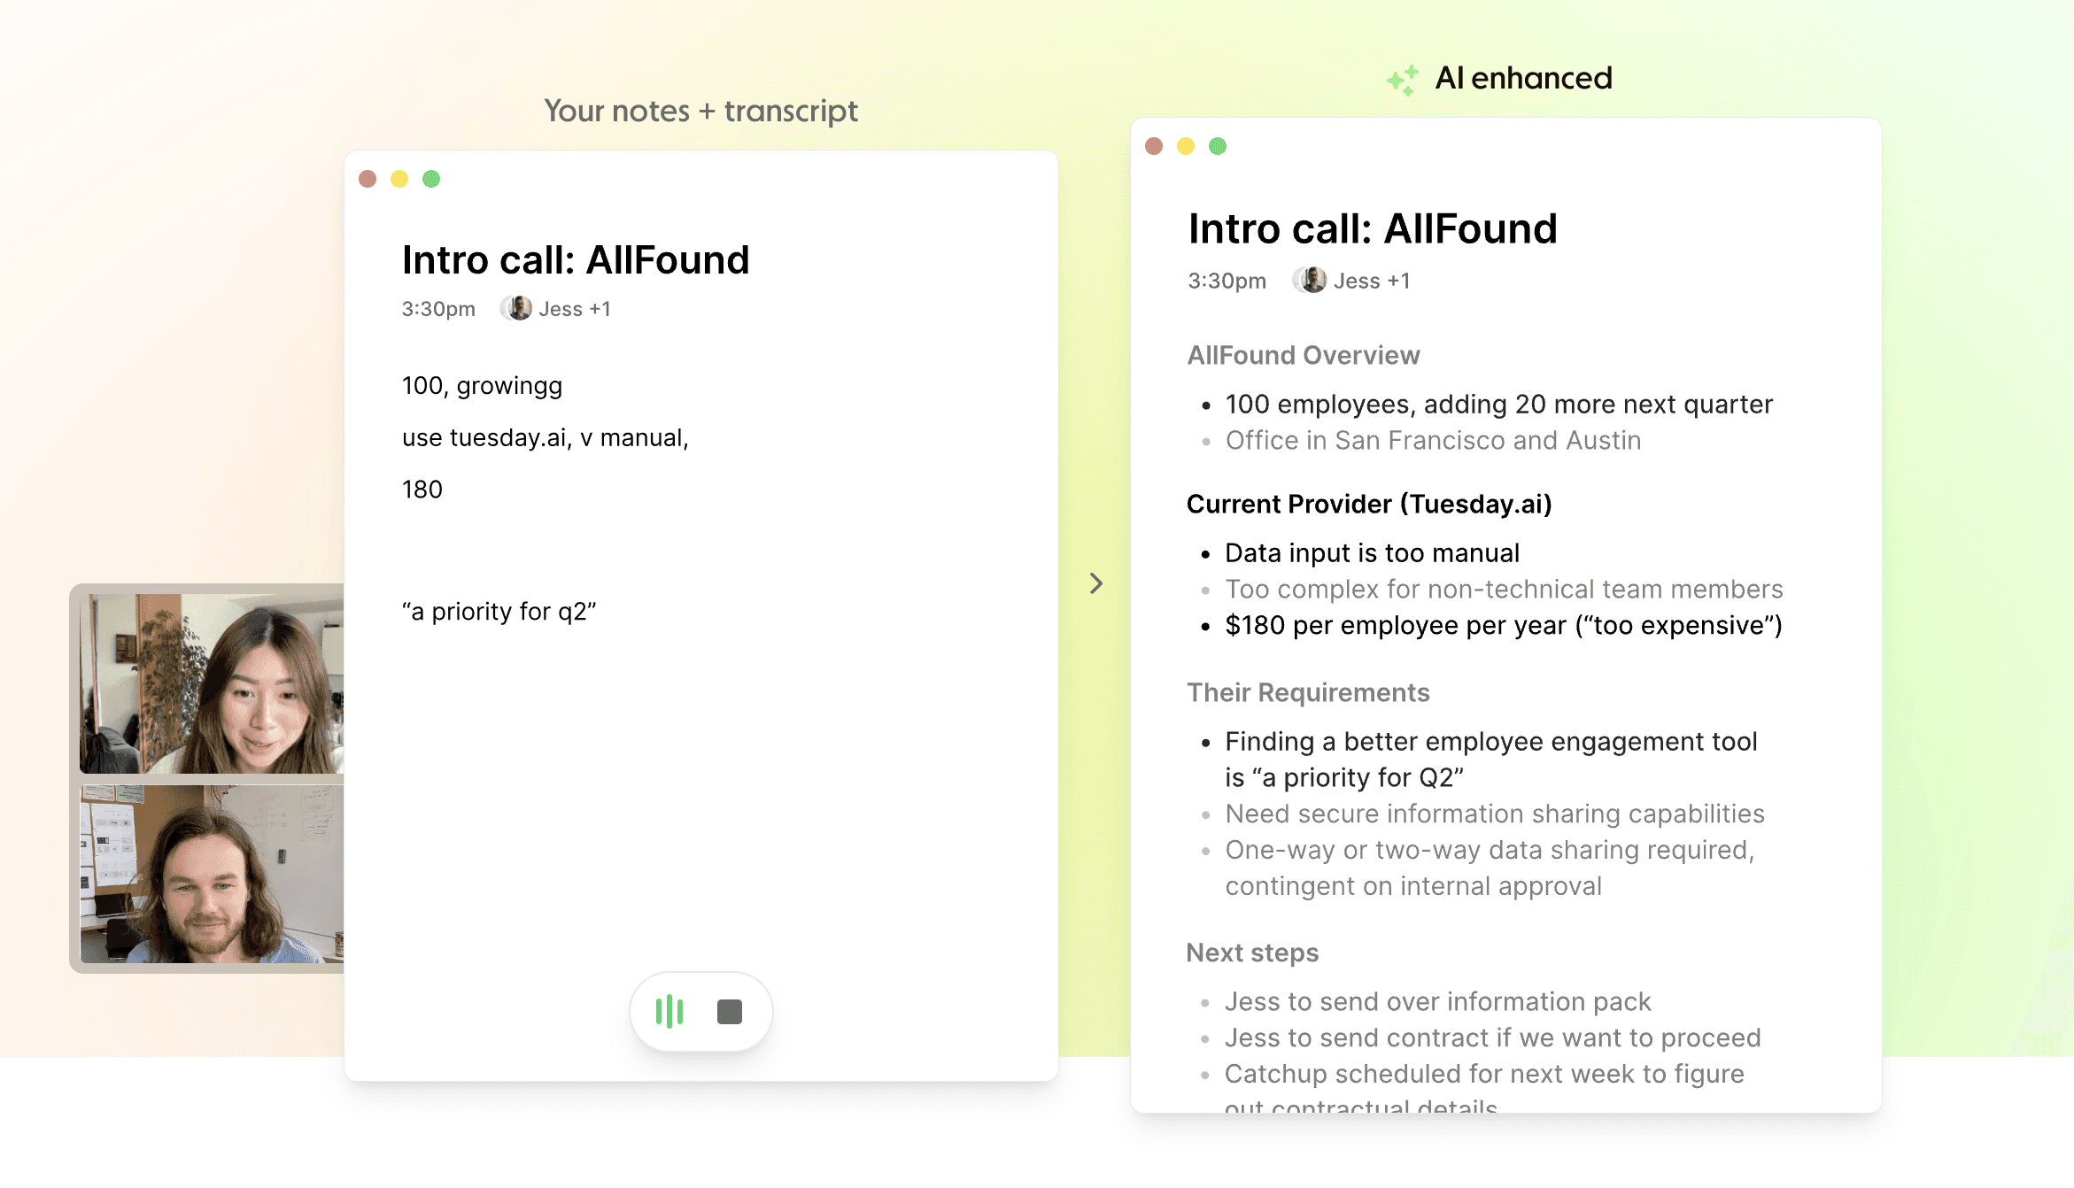Click the bullet Data input is too manual
This screenshot has height=1188, width=2074.
coord(1371,552)
